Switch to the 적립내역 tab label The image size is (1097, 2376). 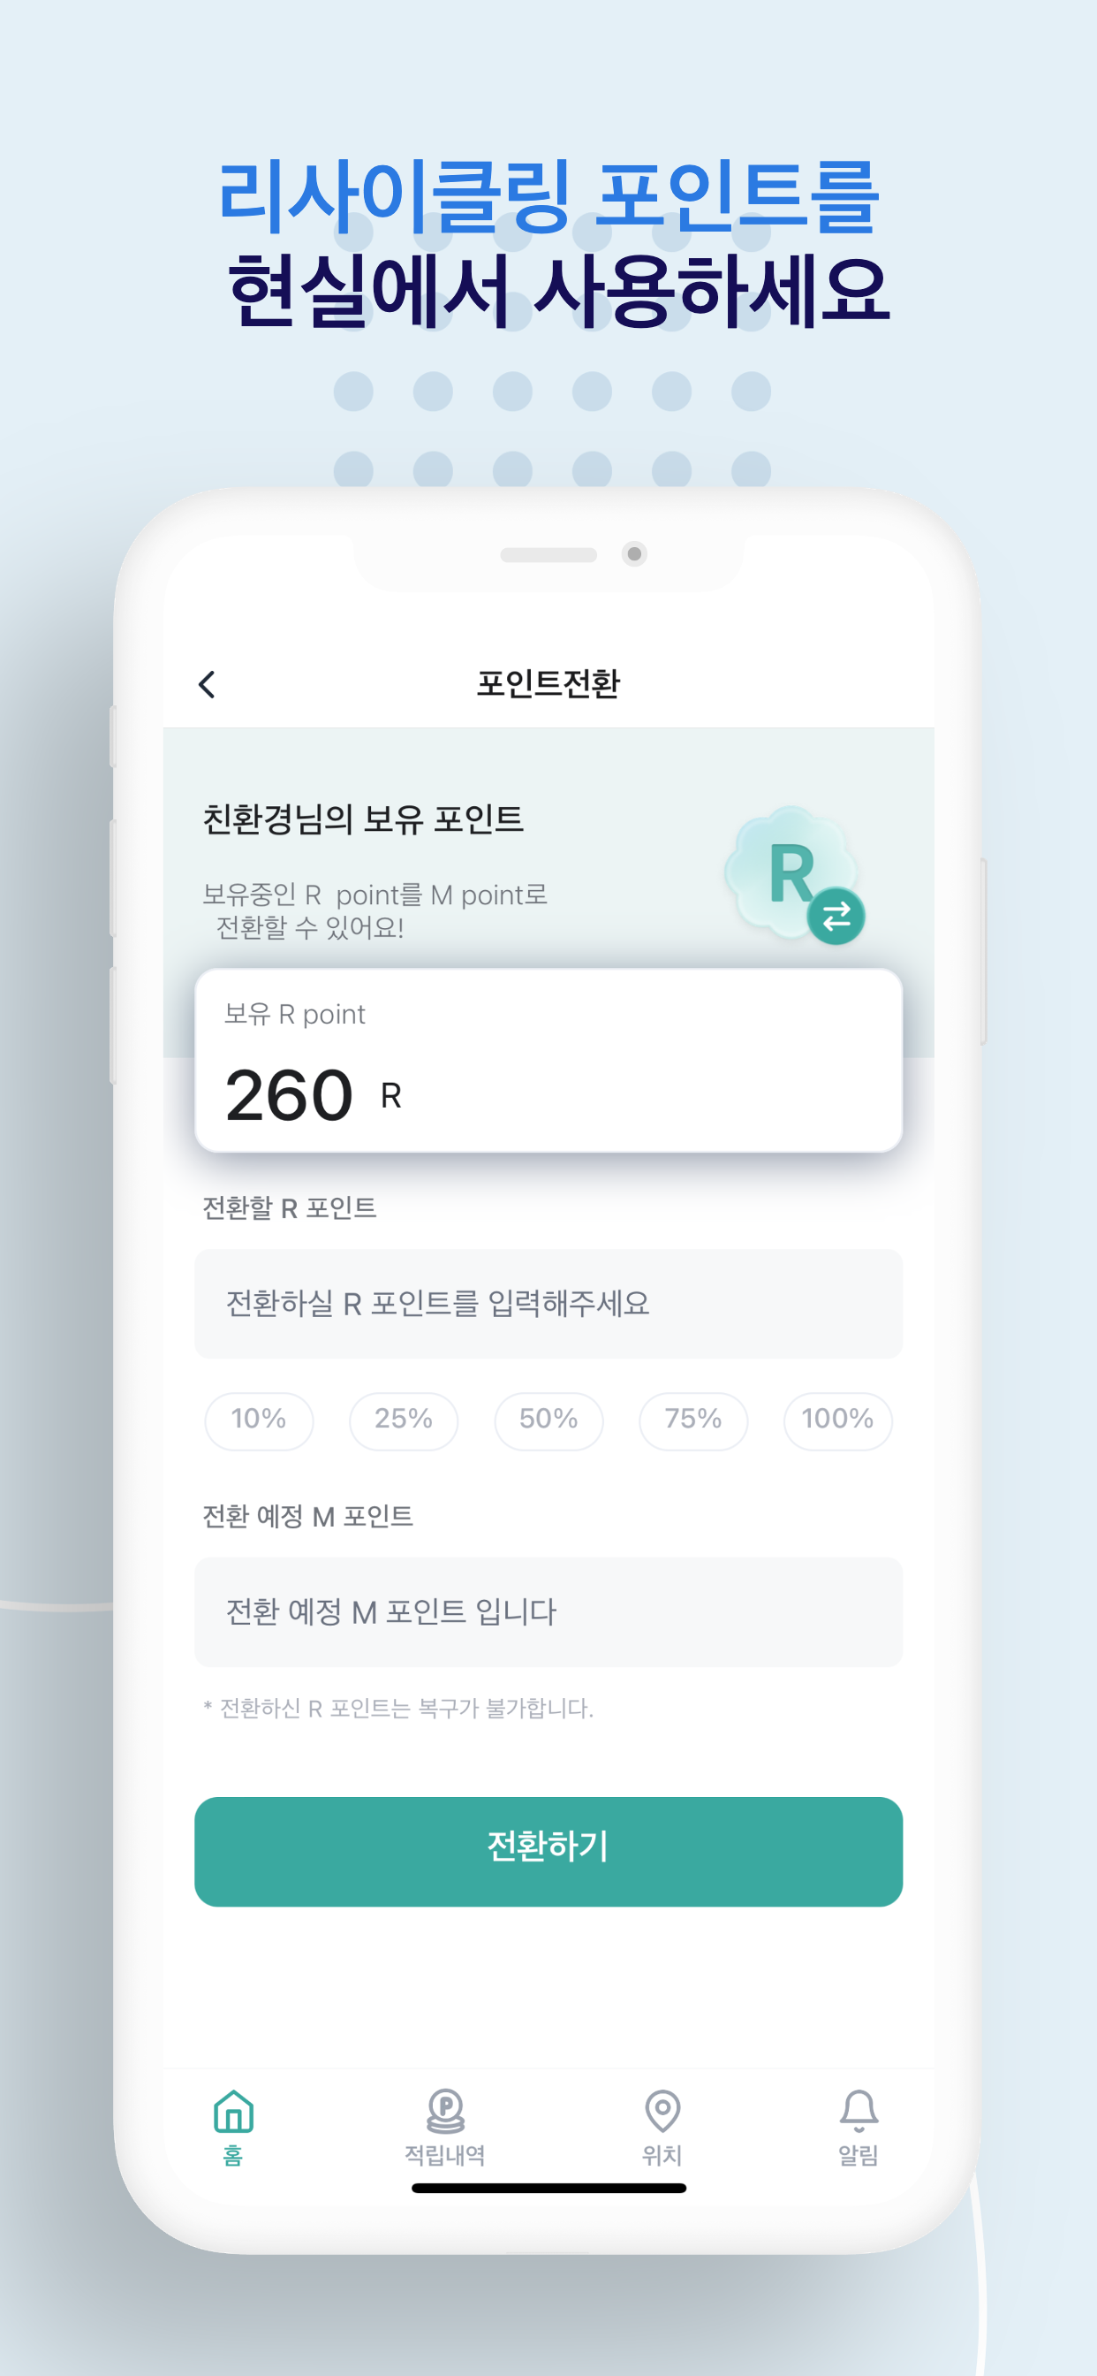coord(445,2156)
